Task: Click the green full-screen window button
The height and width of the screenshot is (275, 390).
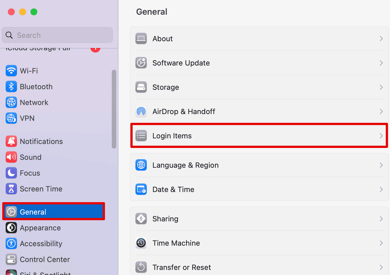Action: 34,12
